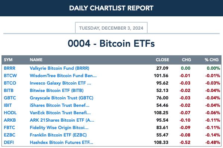Click the % CHG column header

[x=211, y=60]
